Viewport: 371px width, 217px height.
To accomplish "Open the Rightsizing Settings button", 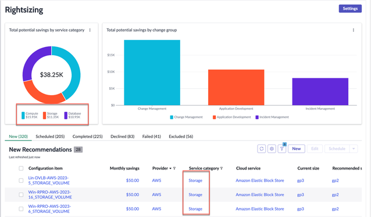I will coord(350,9).
